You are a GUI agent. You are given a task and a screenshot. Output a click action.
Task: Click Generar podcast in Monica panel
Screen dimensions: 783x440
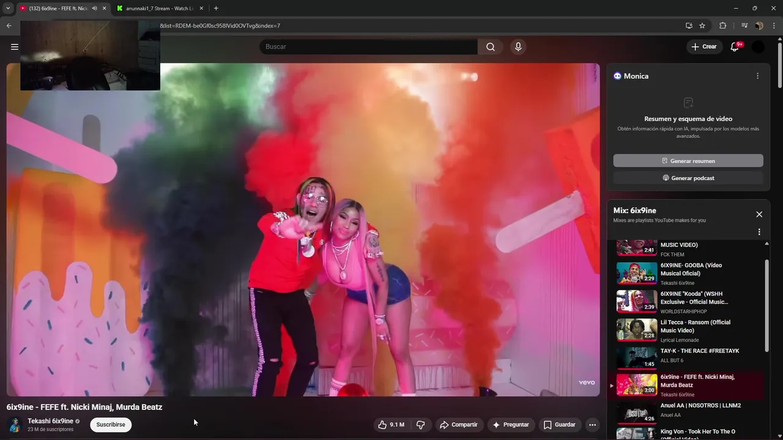click(x=688, y=178)
